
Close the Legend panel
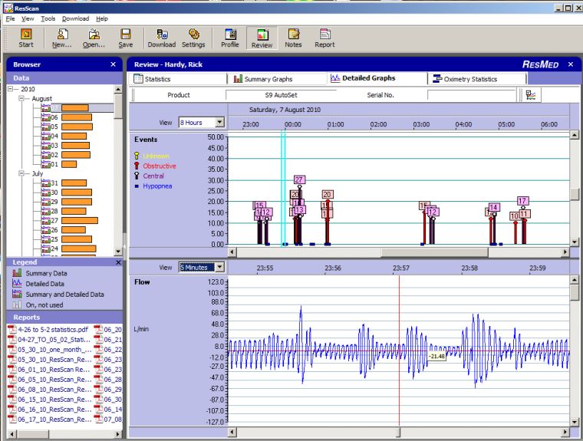click(x=118, y=262)
